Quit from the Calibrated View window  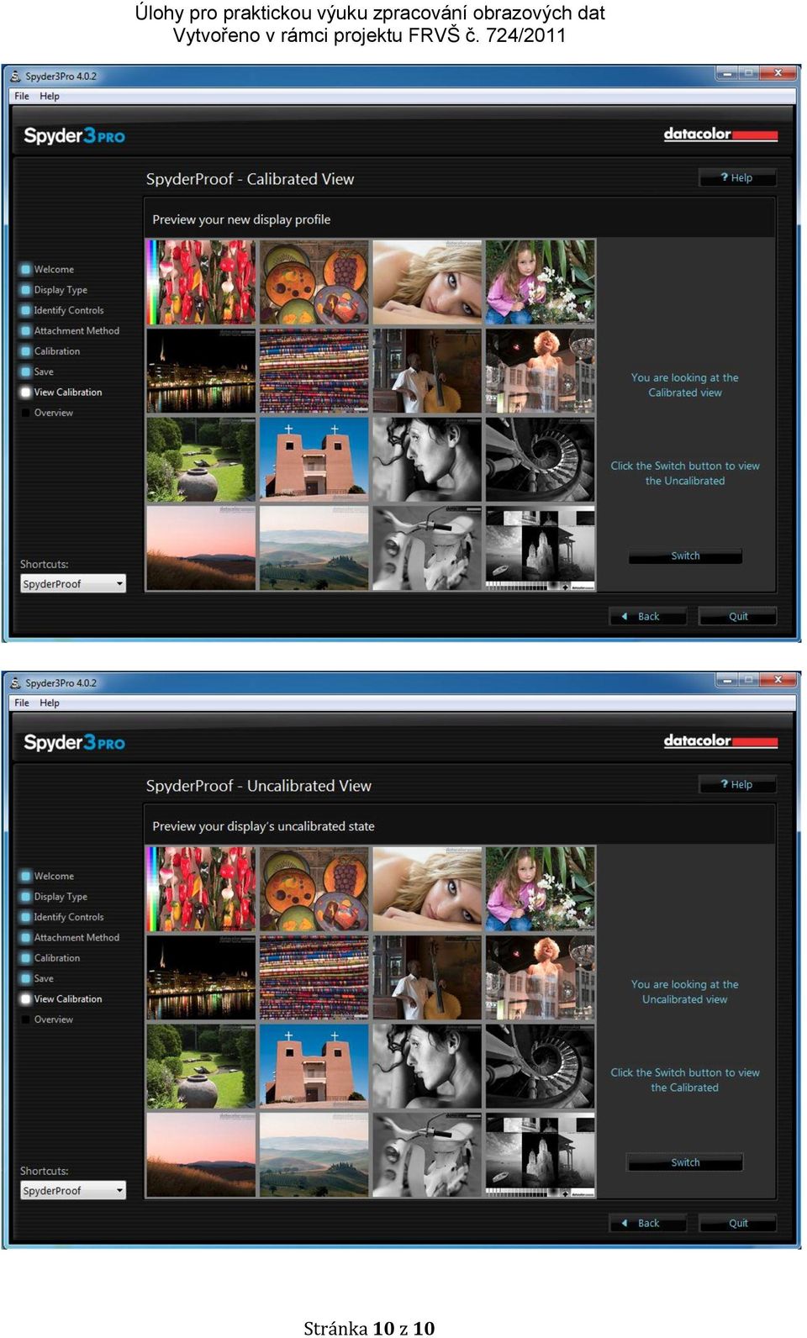pyautogui.click(x=737, y=616)
